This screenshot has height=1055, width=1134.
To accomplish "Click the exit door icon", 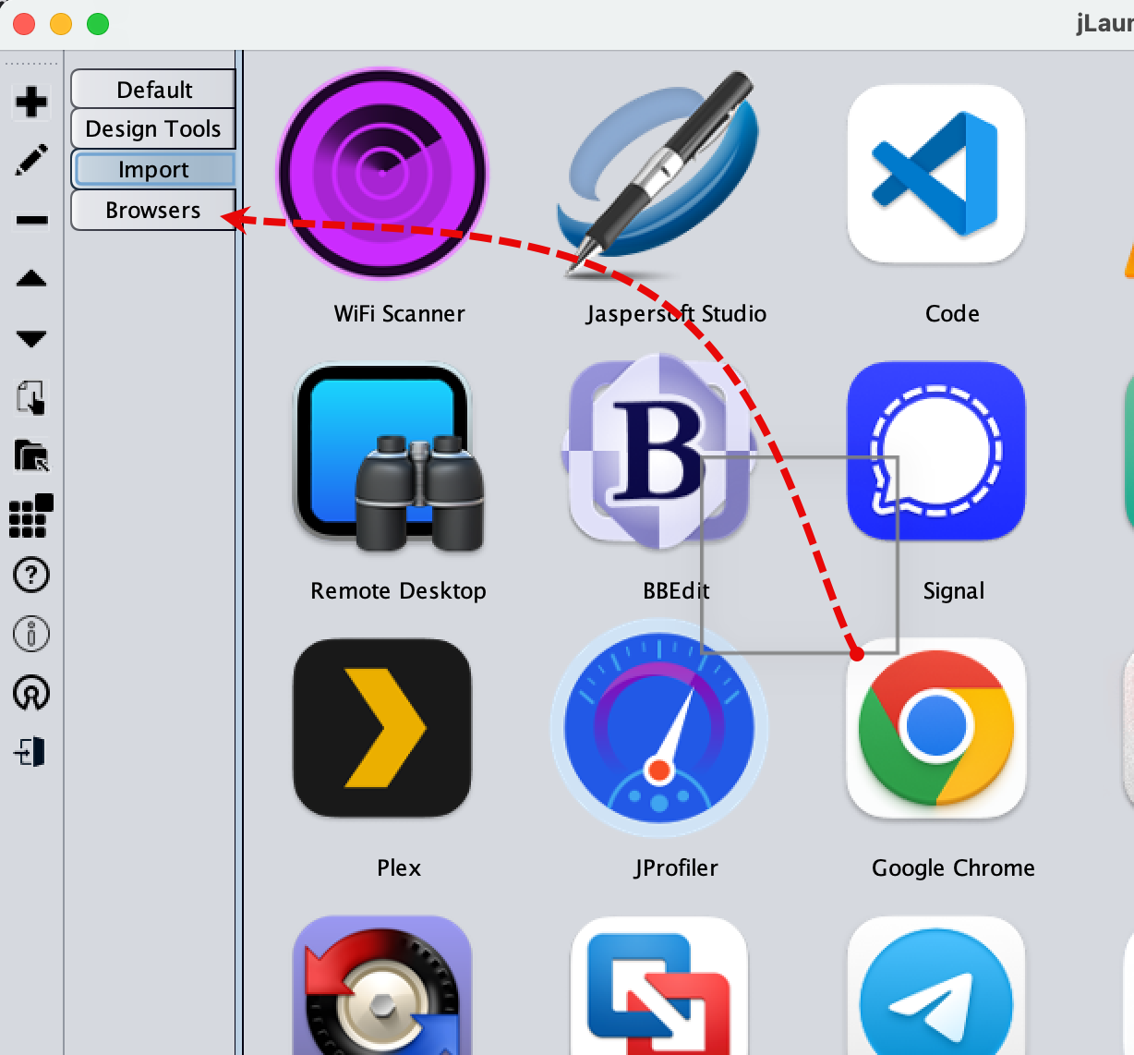I will (x=31, y=752).
